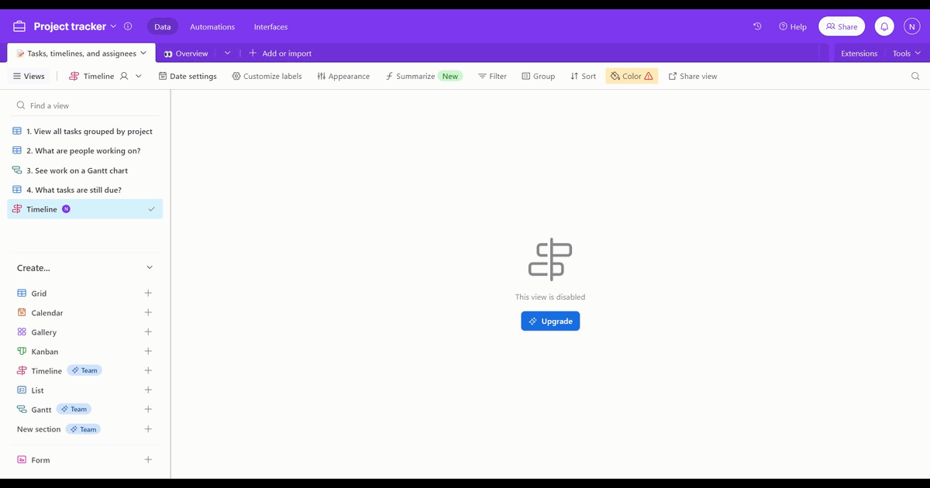Click the Kanban view type icon
Image resolution: width=930 pixels, height=488 pixels.
[x=22, y=352]
